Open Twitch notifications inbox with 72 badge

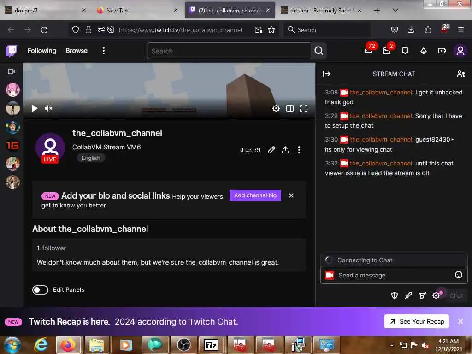(x=368, y=50)
